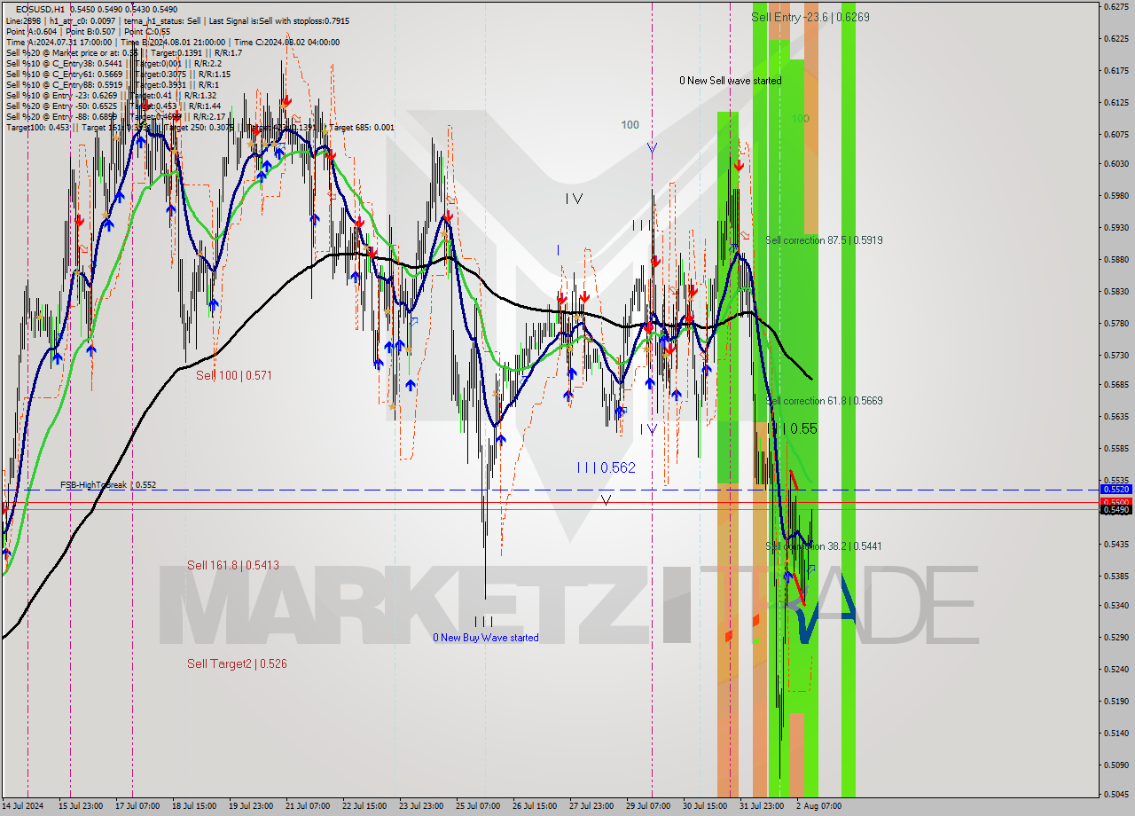1135x816 pixels.
Task: Click the '18 Jul 15:00' time axis label
Action: [194, 806]
